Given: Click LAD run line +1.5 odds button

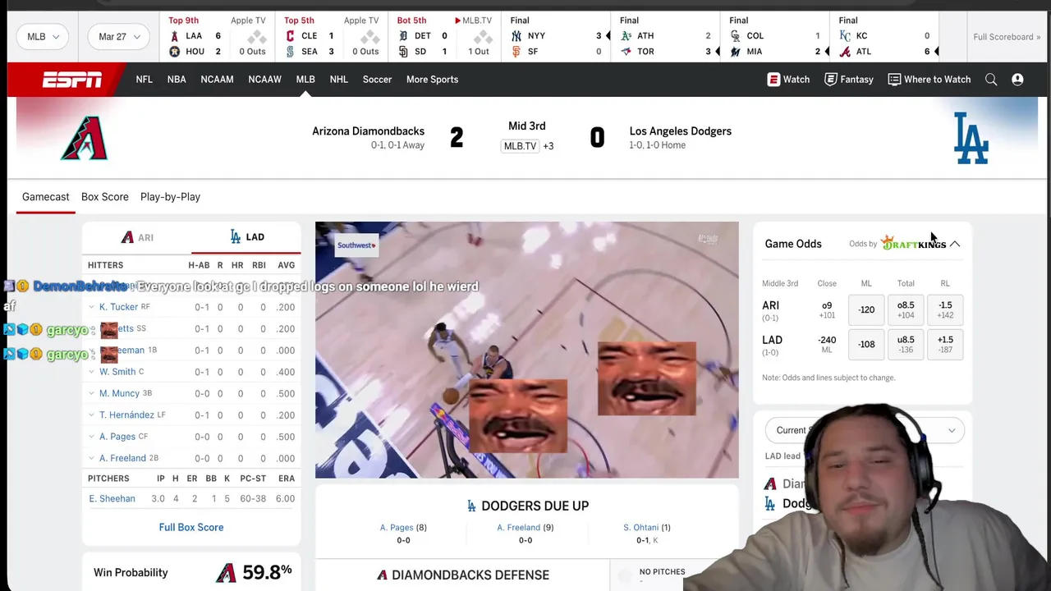Looking at the screenshot, I should coord(945,345).
